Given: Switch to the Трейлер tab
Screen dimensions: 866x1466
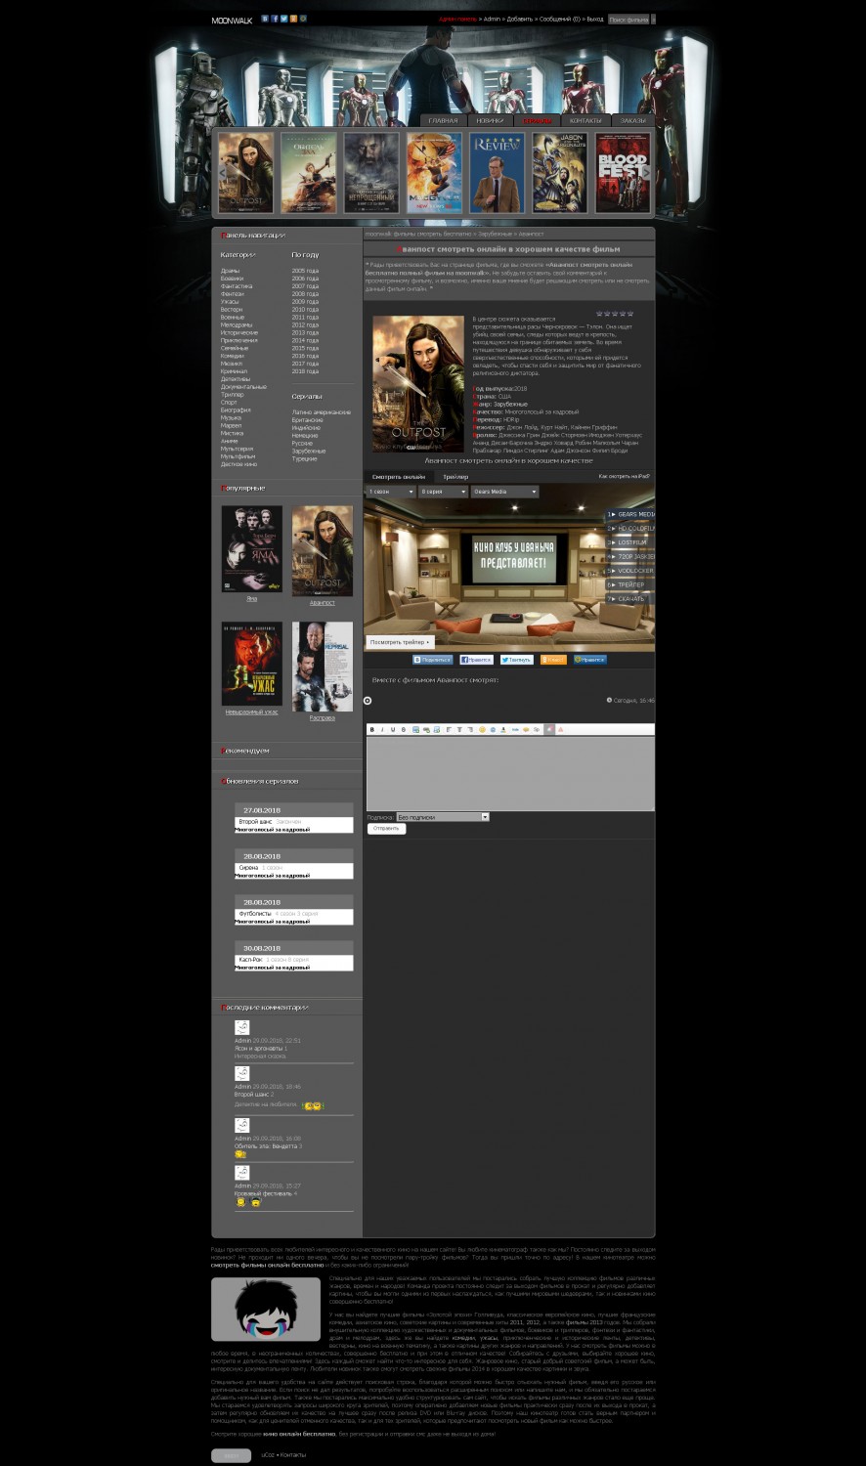Looking at the screenshot, I should (x=455, y=476).
